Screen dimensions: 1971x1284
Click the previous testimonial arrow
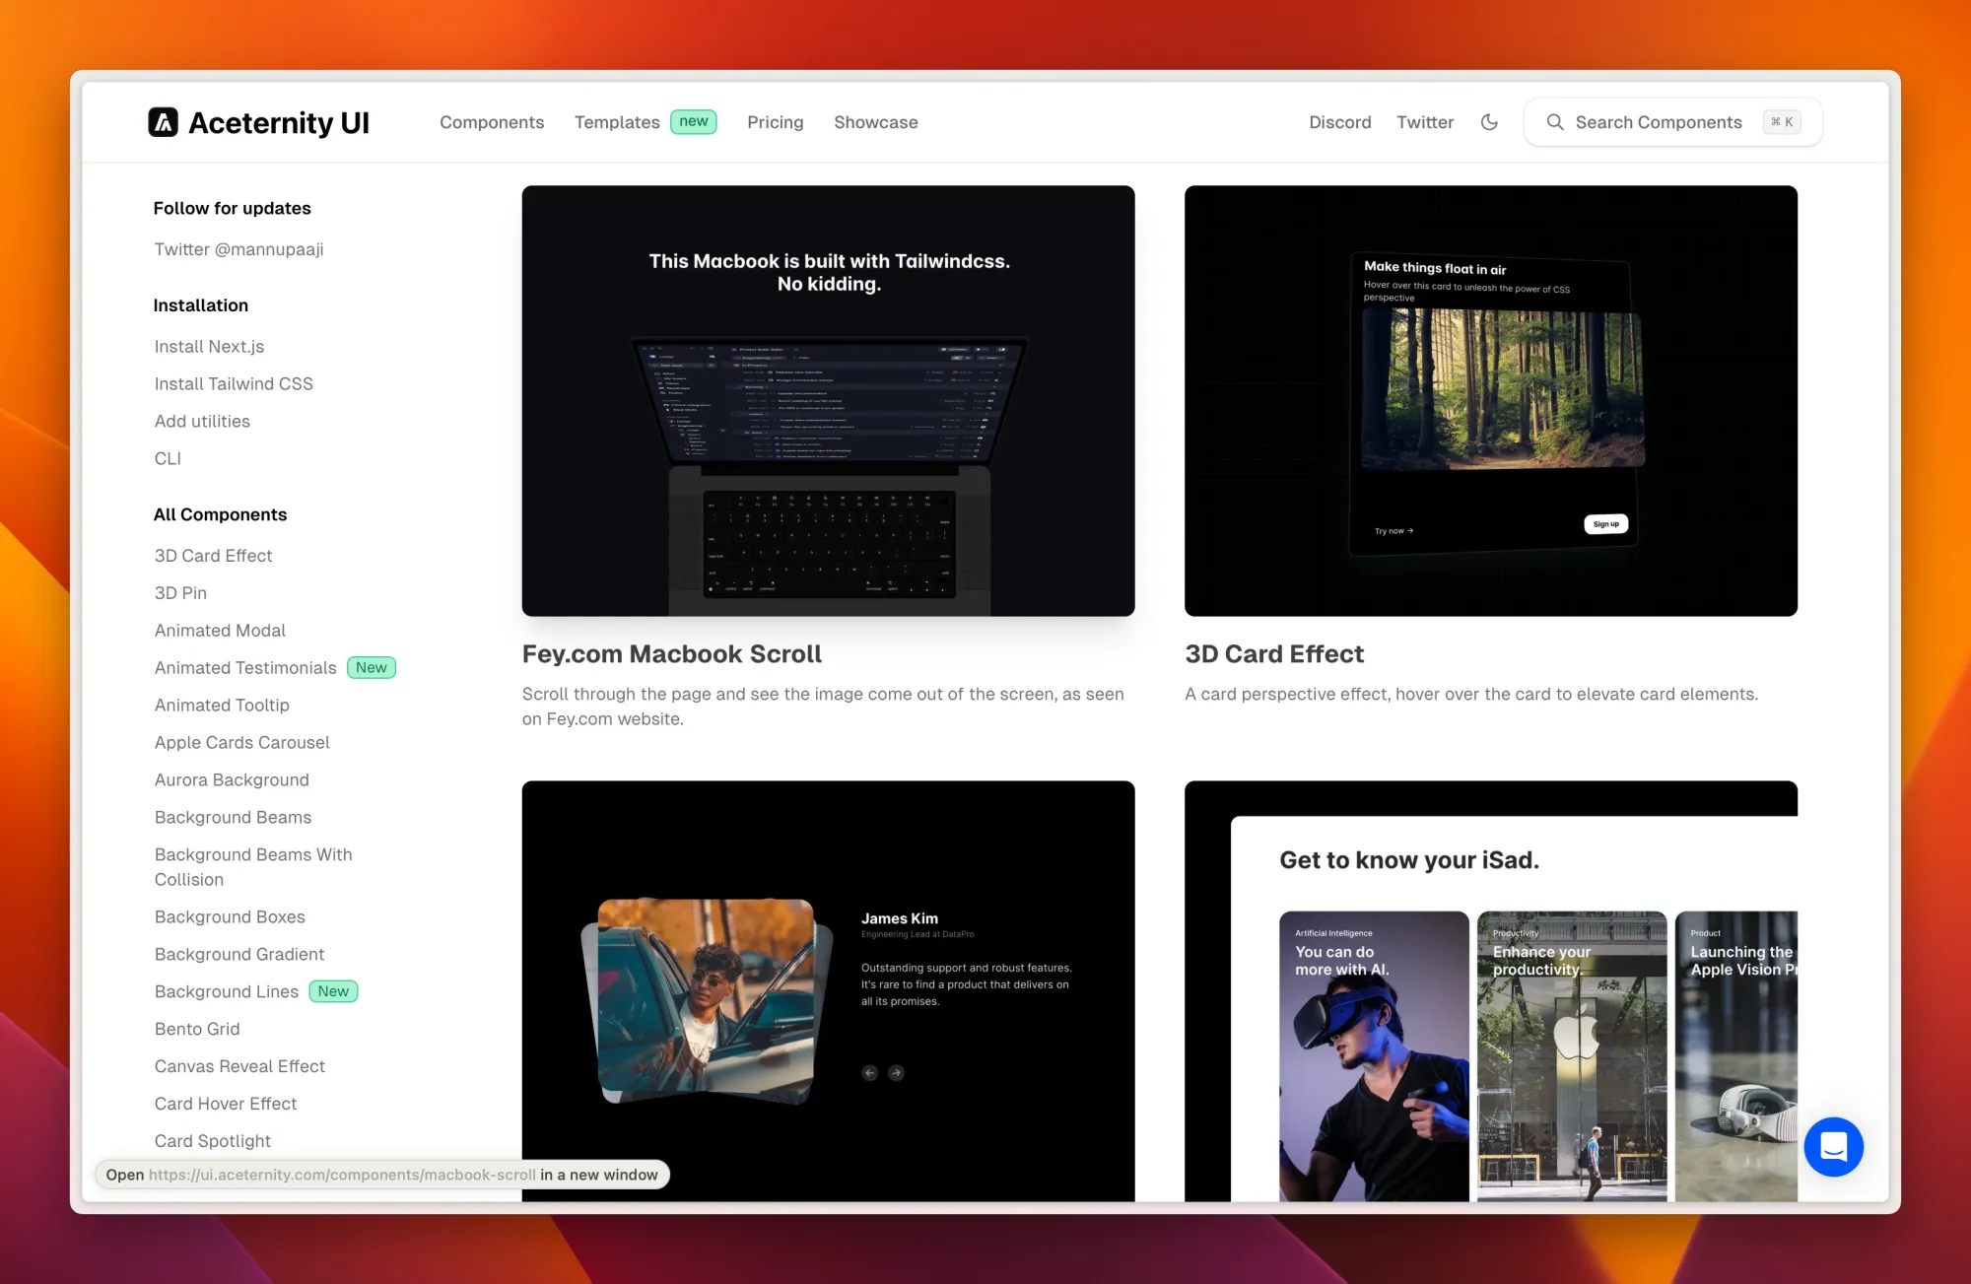[869, 1073]
